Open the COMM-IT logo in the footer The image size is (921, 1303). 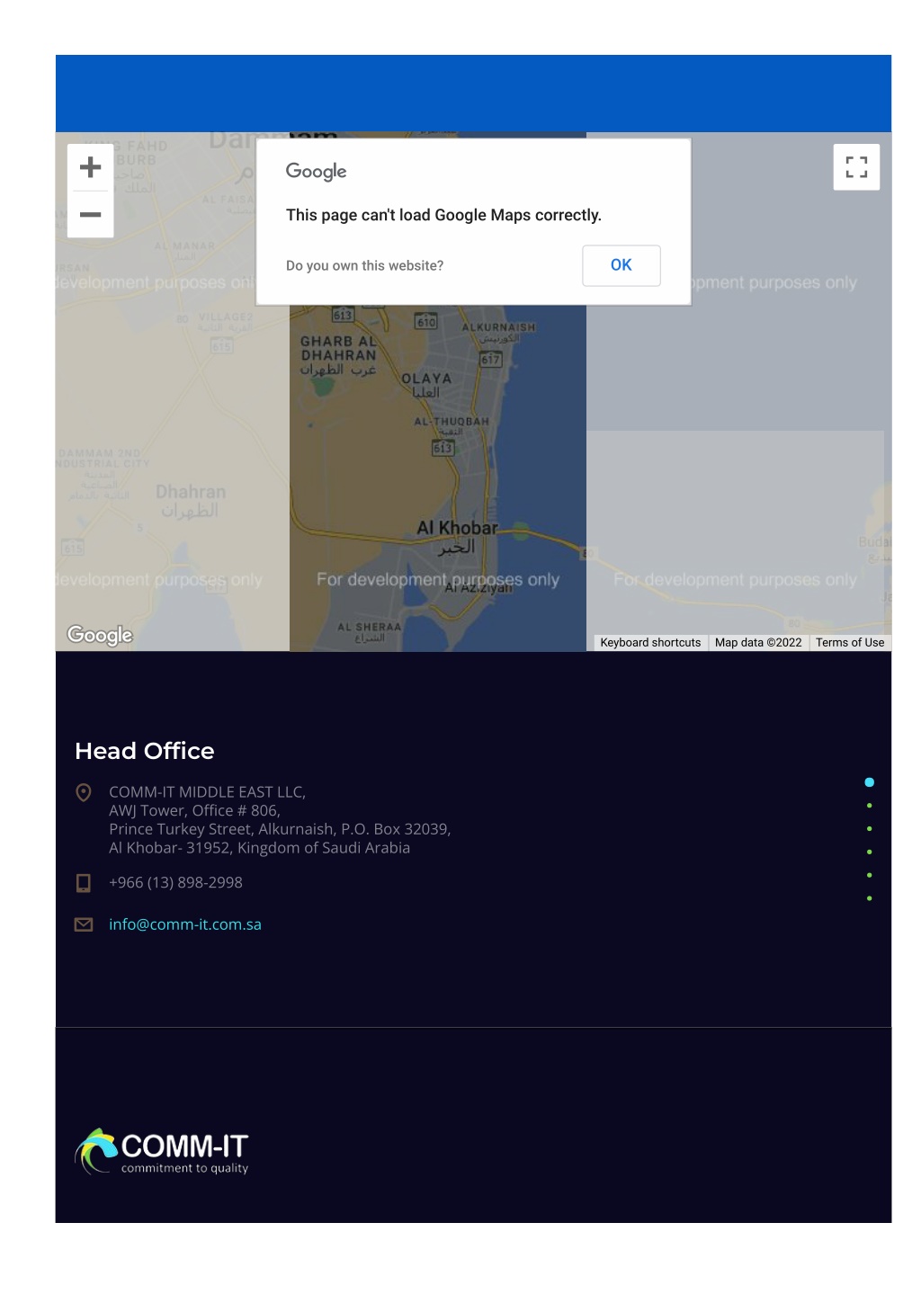tap(162, 1152)
